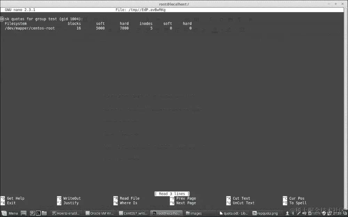This screenshot has height=217, width=348.
Task: Minimize the root@localhost terminal window
Action: pos(329,4)
